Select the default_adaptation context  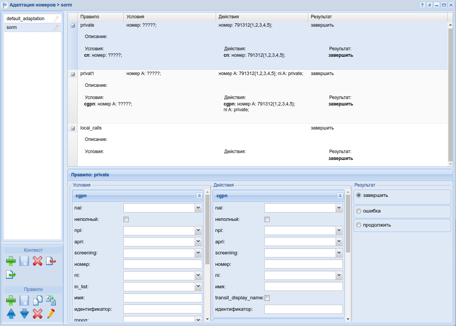click(x=26, y=19)
